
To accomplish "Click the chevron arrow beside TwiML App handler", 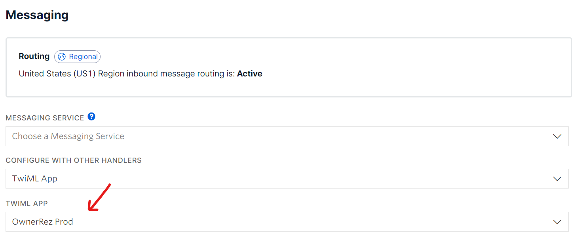I will click(x=557, y=179).
